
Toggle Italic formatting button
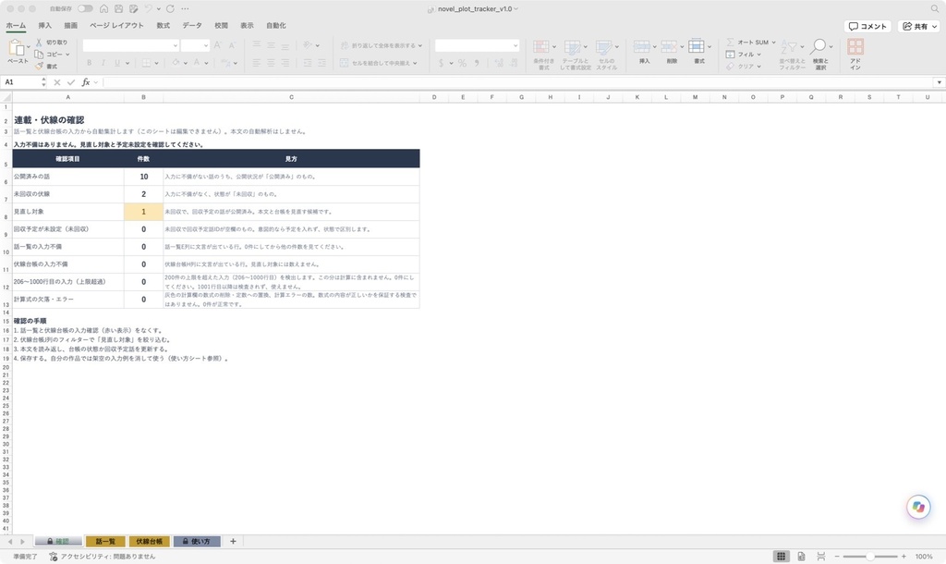pyautogui.click(x=103, y=63)
